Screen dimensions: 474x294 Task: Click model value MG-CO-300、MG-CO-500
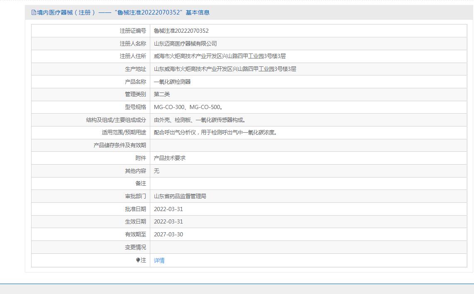[188, 107]
